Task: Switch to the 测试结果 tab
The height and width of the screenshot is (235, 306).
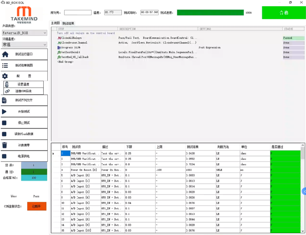Action: tap(68, 23)
